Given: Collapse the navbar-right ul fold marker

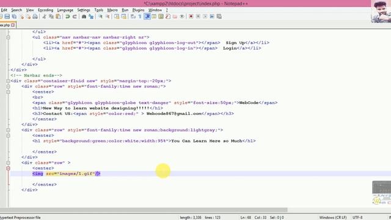Looking at the screenshot, I should [x=8, y=37].
